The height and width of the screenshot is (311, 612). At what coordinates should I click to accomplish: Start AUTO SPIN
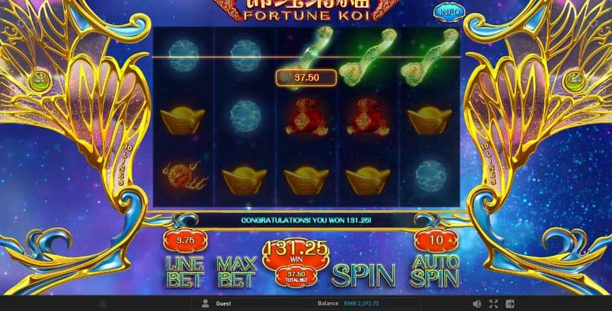point(436,271)
